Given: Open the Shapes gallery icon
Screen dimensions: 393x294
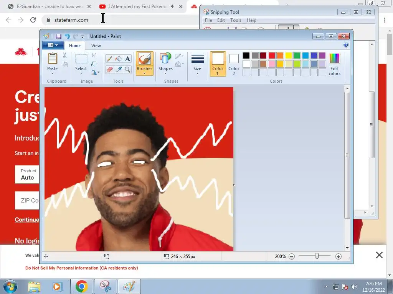Looking at the screenshot, I should pyautogui.click(x=165, y=59).
